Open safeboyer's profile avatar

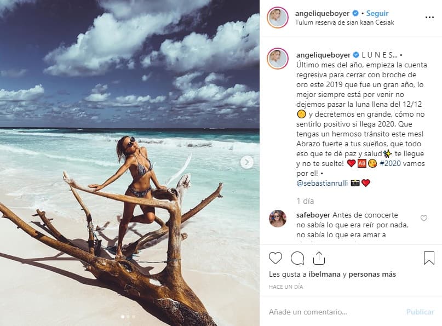[278, 218]
